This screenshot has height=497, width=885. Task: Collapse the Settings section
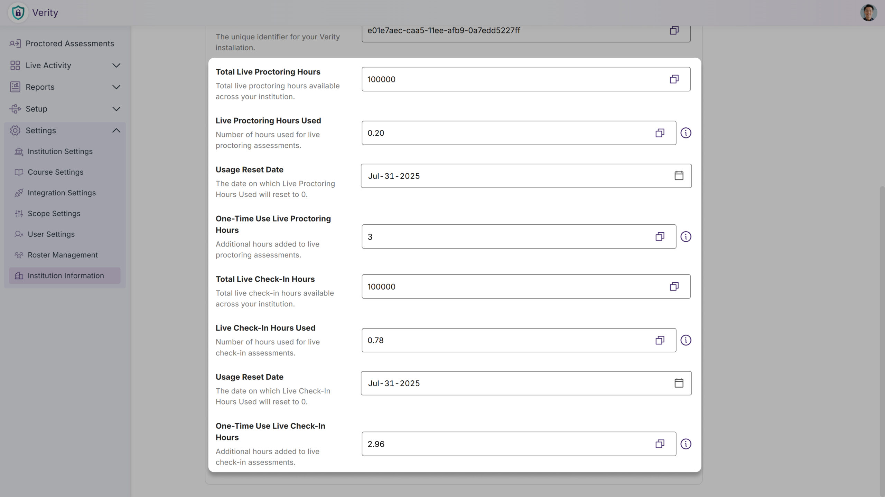116,130
